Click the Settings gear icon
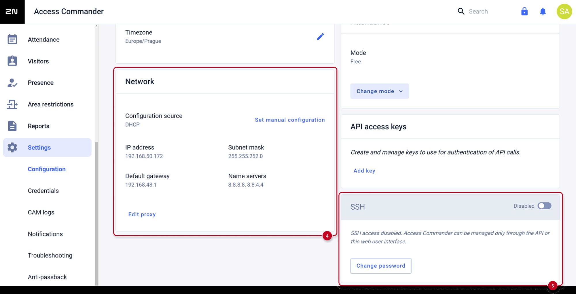Screen dimensions: 576x294 tap(12, 147)
